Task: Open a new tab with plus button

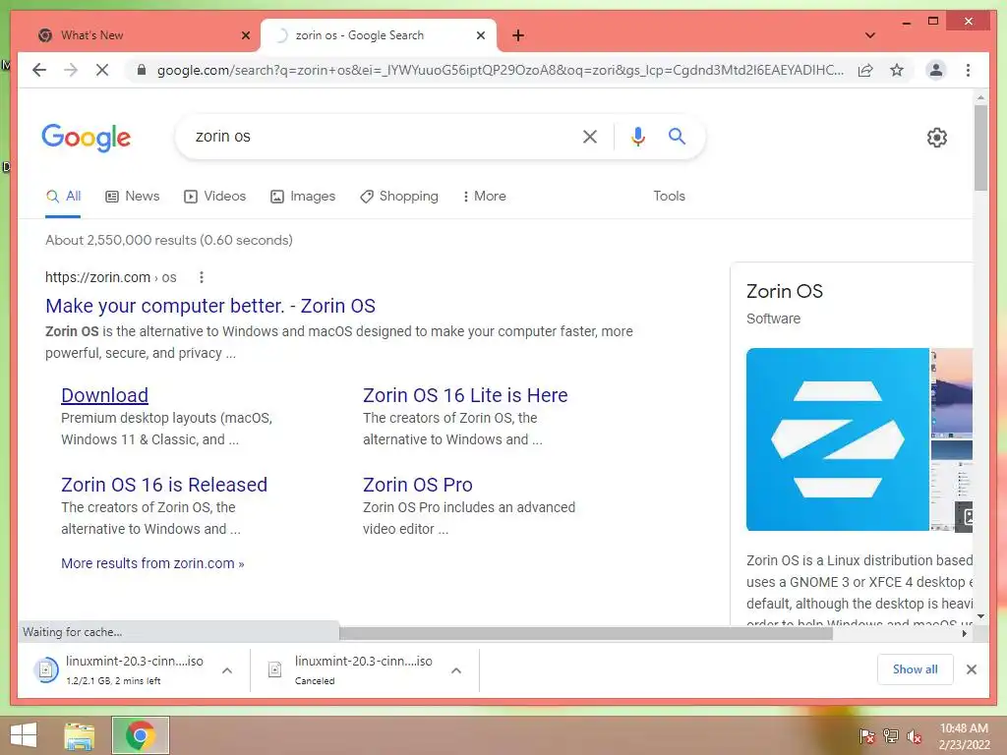Action: pyautogui.click(x=518, y=35)
